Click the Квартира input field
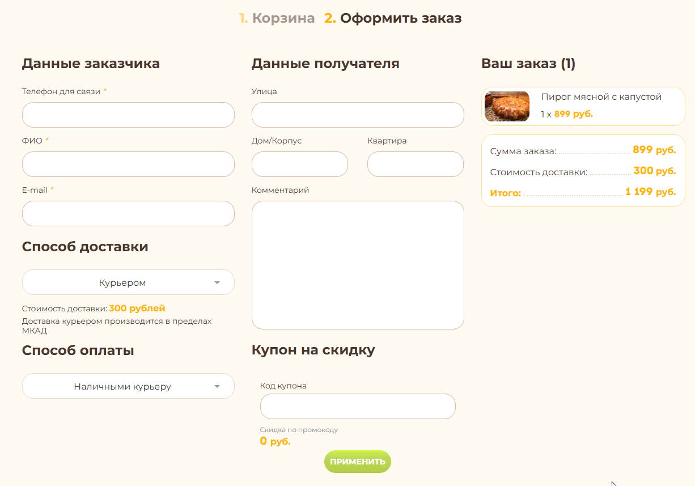This screenshot has height=486, width=695. (x=415, y=164)
